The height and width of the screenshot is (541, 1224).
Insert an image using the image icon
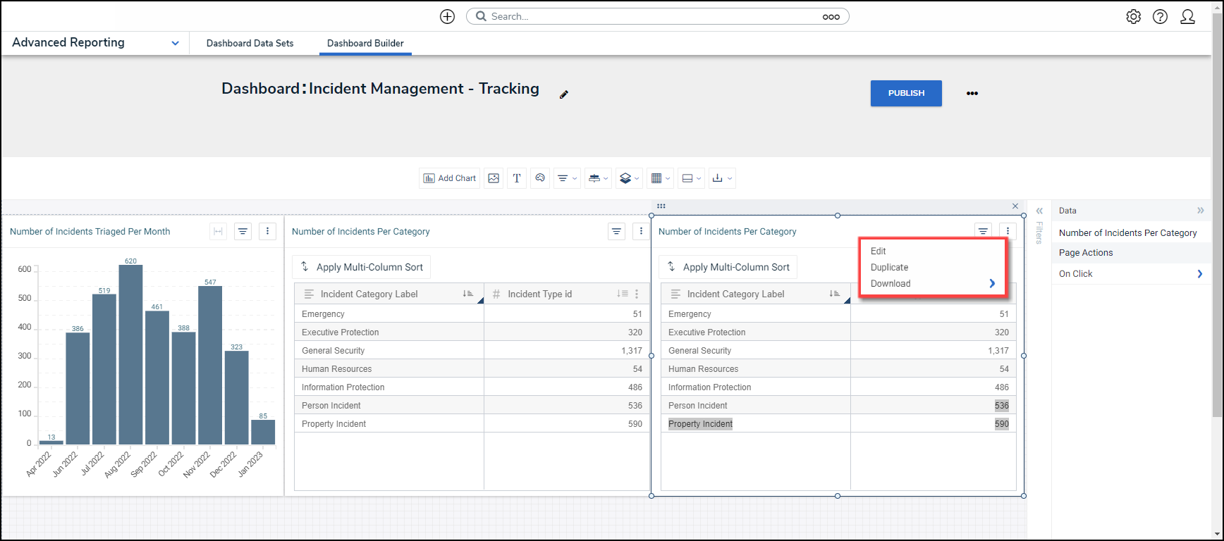[x=494, y=178]
